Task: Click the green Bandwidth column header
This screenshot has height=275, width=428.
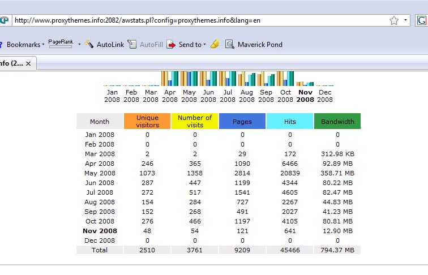Action: click(337, 121)
